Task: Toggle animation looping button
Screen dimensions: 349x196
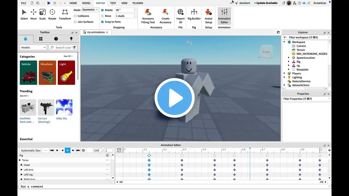Action: [83, 150]
